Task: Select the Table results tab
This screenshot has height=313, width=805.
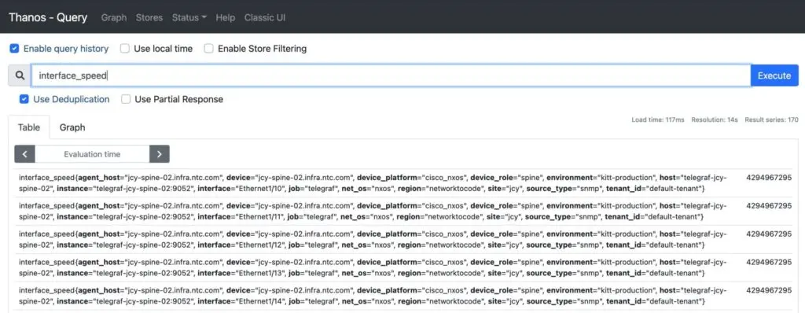Action: 29,127
